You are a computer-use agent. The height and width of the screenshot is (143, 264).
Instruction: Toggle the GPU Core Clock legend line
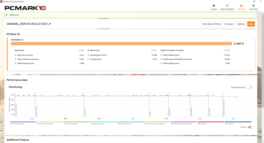coord(77,122)
